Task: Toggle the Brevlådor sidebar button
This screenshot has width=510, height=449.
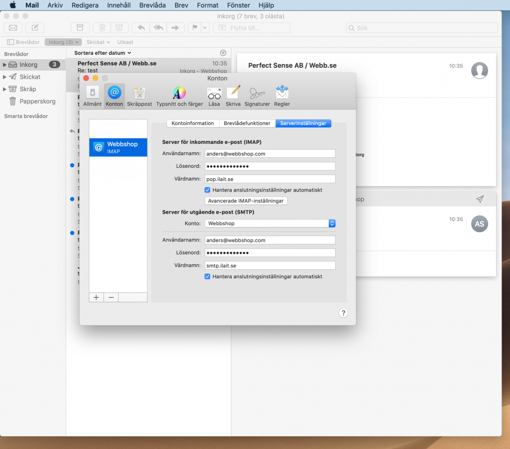Action: tap(23, 42)
